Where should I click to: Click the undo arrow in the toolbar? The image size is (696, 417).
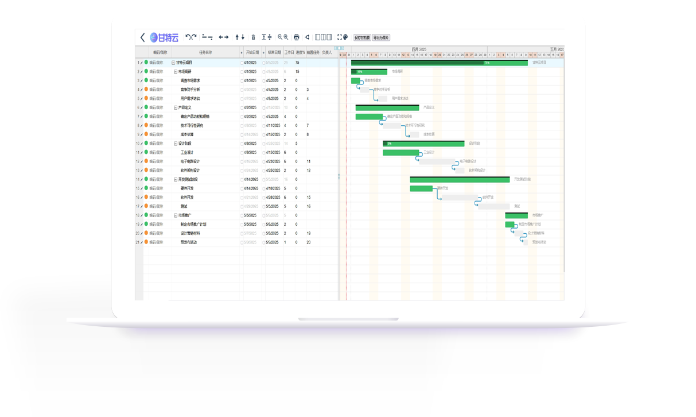click(x=188, y=37)
